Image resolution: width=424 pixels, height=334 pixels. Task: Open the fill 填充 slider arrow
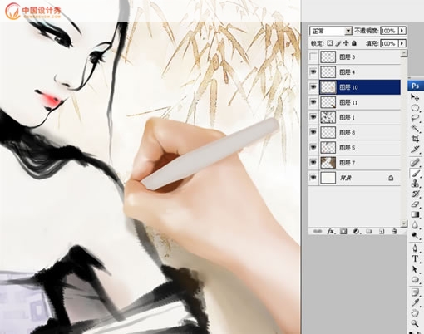(x=402, y=43)
